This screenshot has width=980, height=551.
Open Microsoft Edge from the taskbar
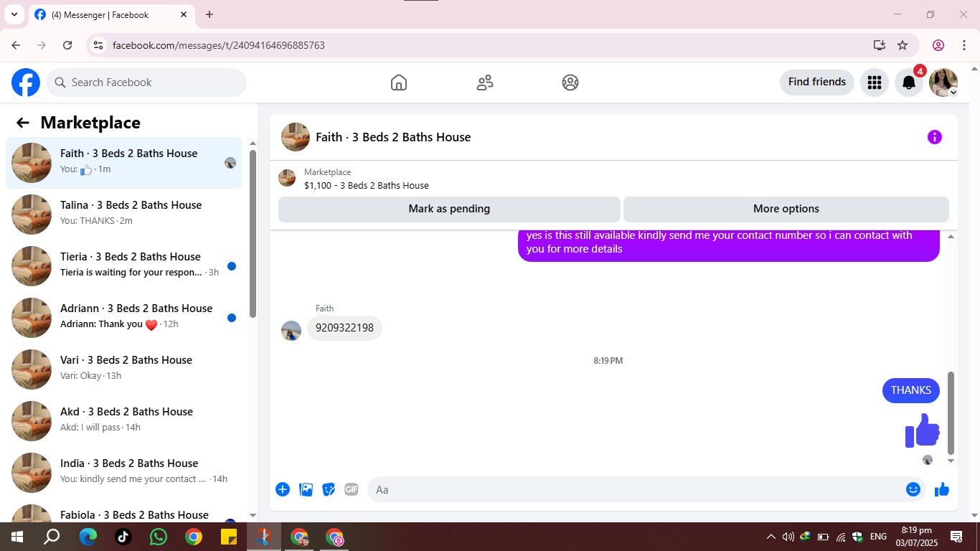[x=88, y=537]
